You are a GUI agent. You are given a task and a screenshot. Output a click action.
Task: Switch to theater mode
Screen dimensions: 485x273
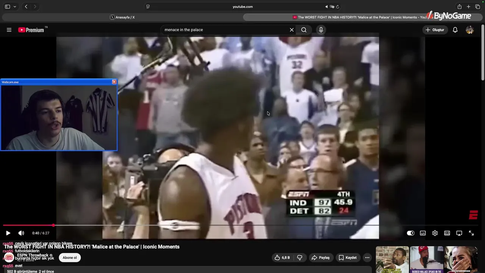pos(447,233)
